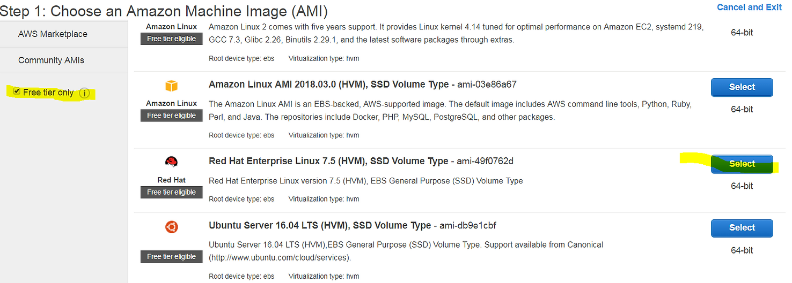Click the Red Hat logo icon
Image resolution: width=792 pixels, height=283 pixels.
[171, 162]
